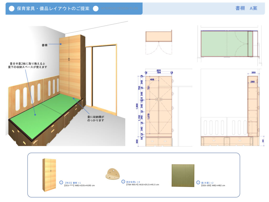
Task: Click the 350 depth dimension on the side elevation
Action: coord(253,72)
